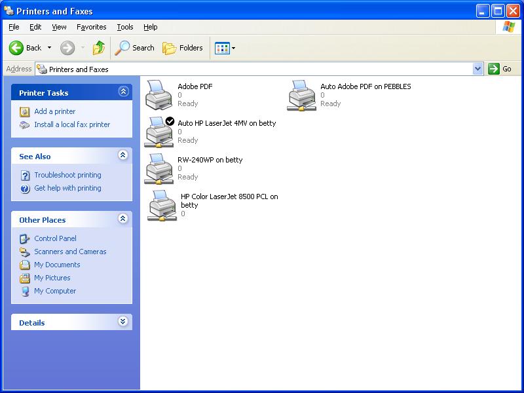
Task: Click the Get help with printing icon
Action: tap(25, 189)
